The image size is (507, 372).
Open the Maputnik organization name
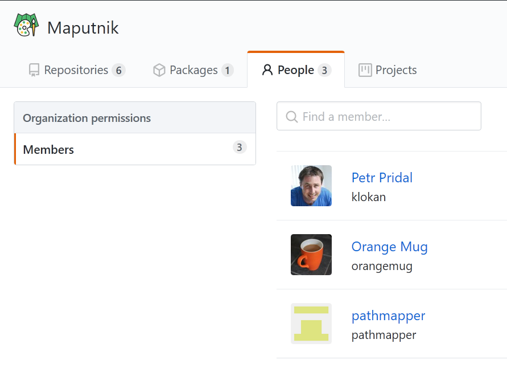point(83,28)
